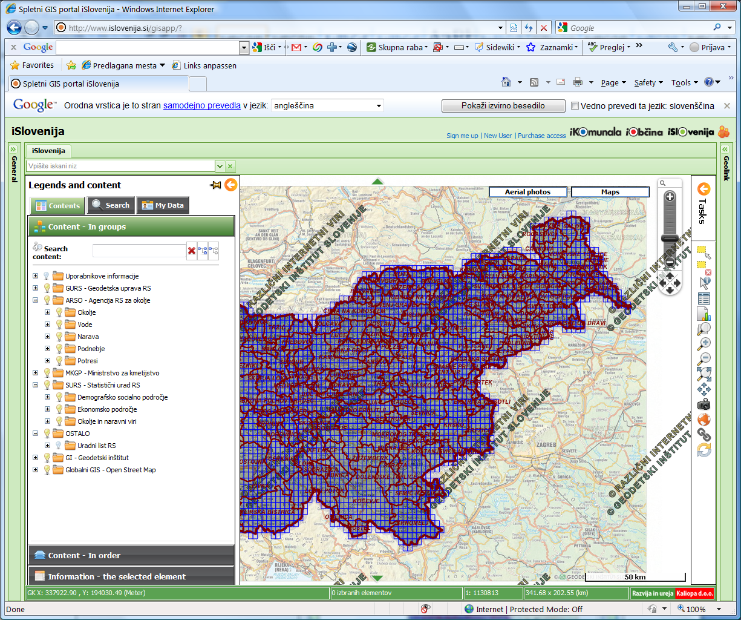Switch to the Contents tab
The image size is (741, 620).
point(57,206)
